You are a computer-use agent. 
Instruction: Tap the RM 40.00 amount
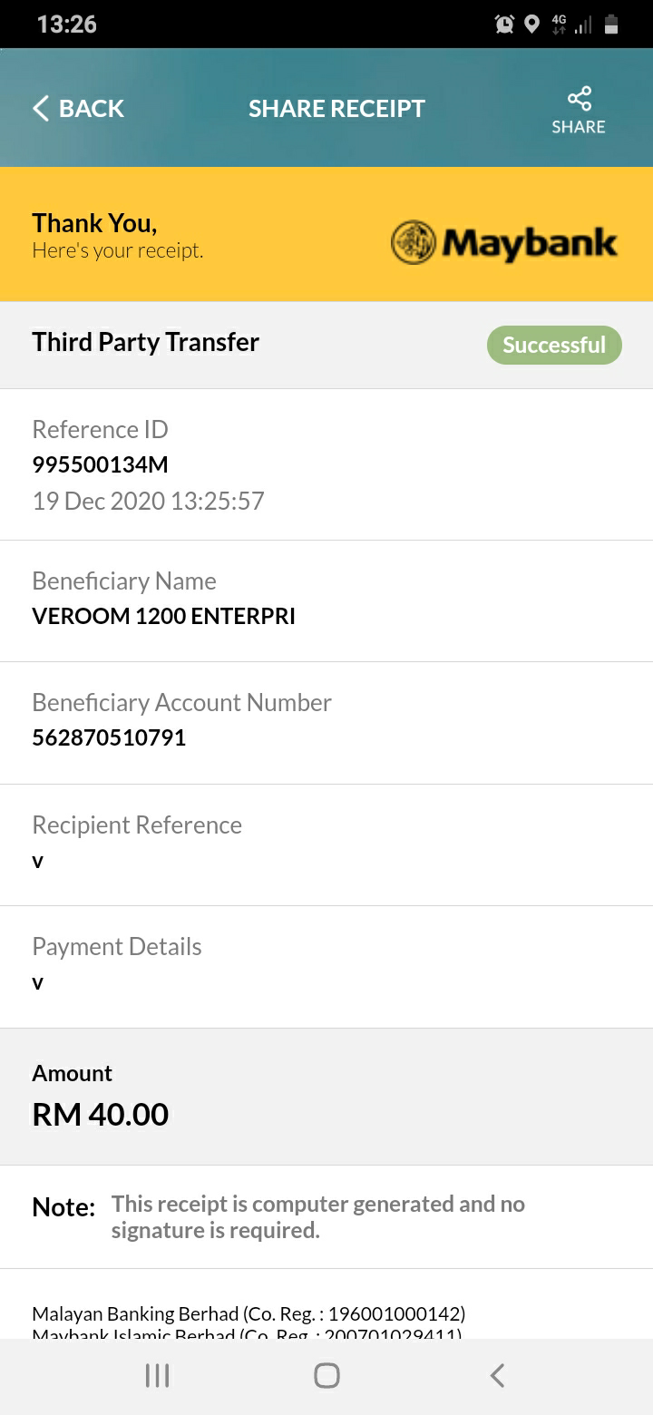pyautogui.click(x=101, y=1115)
